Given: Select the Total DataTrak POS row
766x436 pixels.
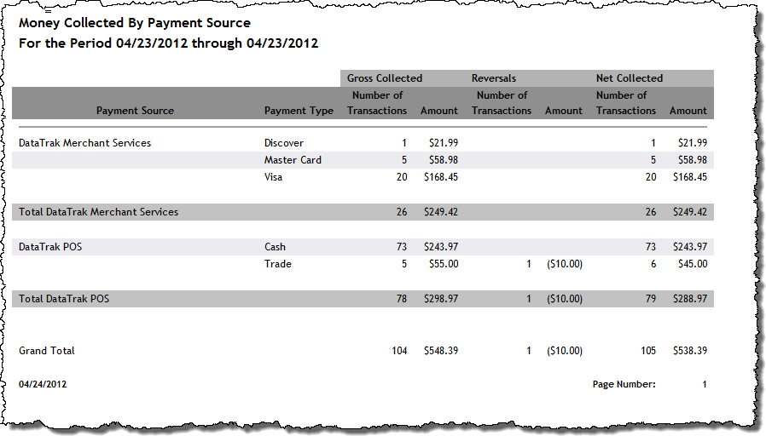Looking at the screenshot, I should [363, 299].
